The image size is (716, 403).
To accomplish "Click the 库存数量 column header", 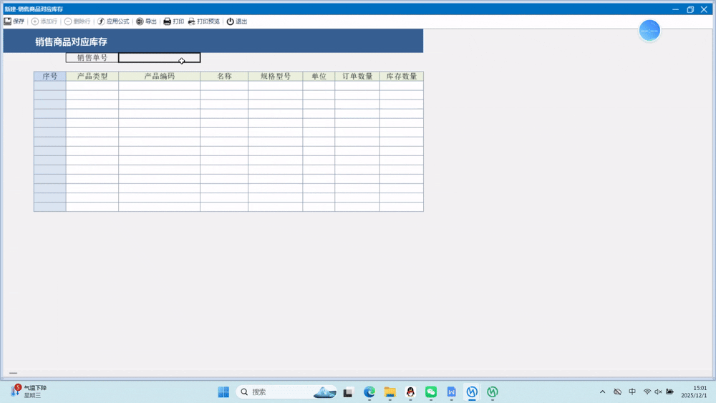I will tap(401, 76).
